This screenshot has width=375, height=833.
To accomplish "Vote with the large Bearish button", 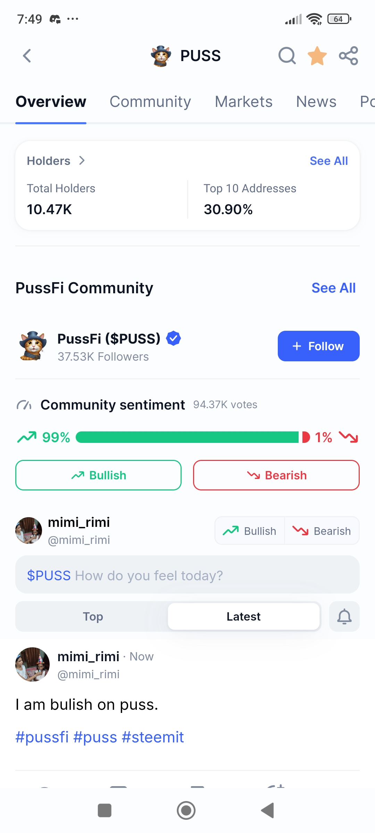I will (x=276, y=475).
